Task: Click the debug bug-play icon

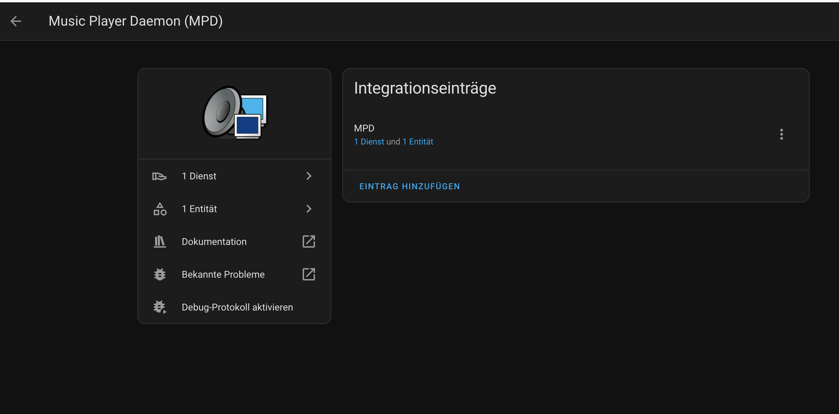Action: click(160, 307)
